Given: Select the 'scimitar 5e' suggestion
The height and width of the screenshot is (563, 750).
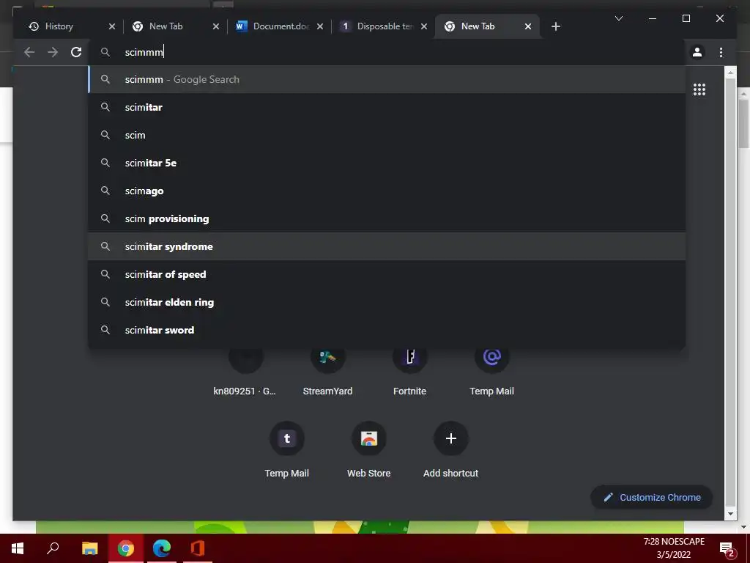Looking at the screenshot, I should (x=387, y=163).
